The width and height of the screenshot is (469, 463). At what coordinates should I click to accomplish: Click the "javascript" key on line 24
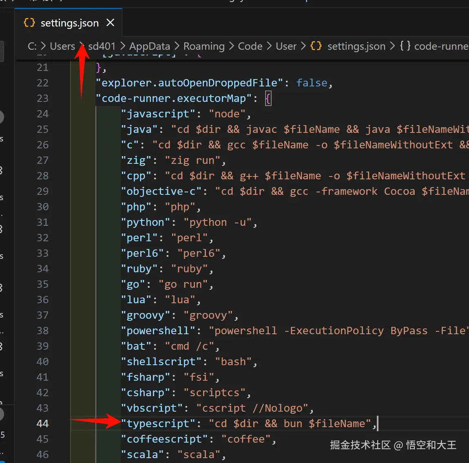click(158, 114)
